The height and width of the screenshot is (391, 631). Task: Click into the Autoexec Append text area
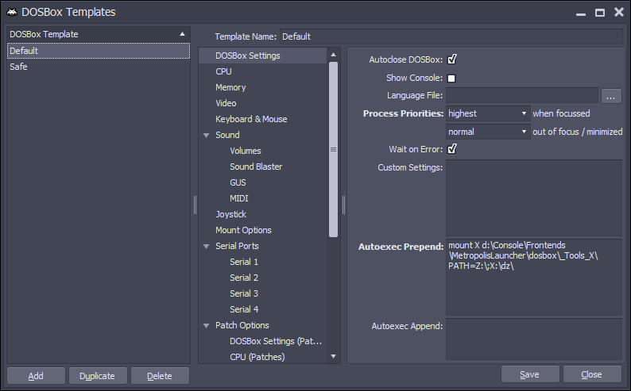pyautogui.click(x=533, y=339)
